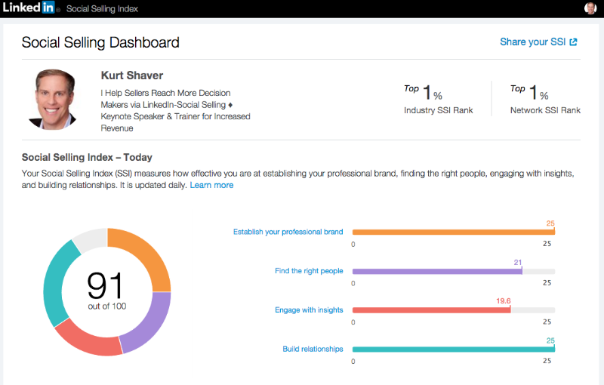
Task: Open Establish your professional brand link
Action: pyautogui.click(x=288, y=232)
